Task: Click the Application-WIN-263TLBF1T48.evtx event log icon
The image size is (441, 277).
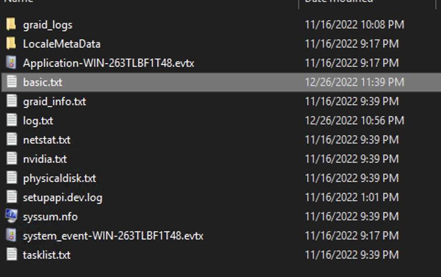Action: coord(11,63)
